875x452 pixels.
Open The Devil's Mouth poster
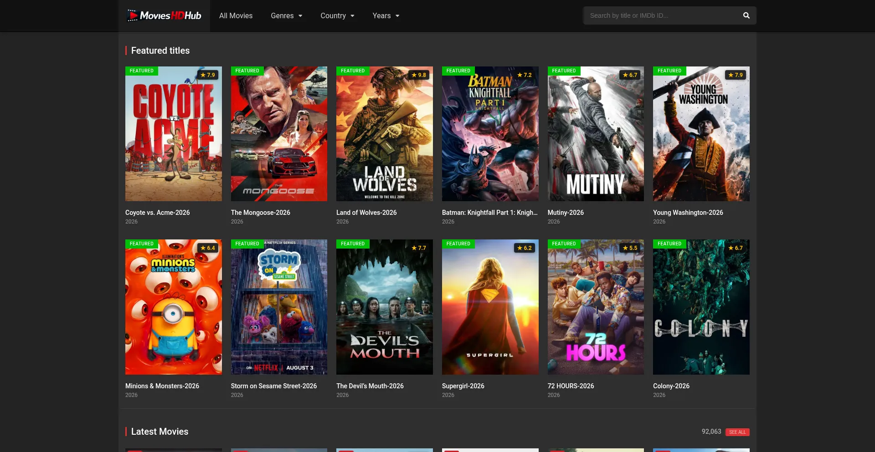(x=385, y=307)
